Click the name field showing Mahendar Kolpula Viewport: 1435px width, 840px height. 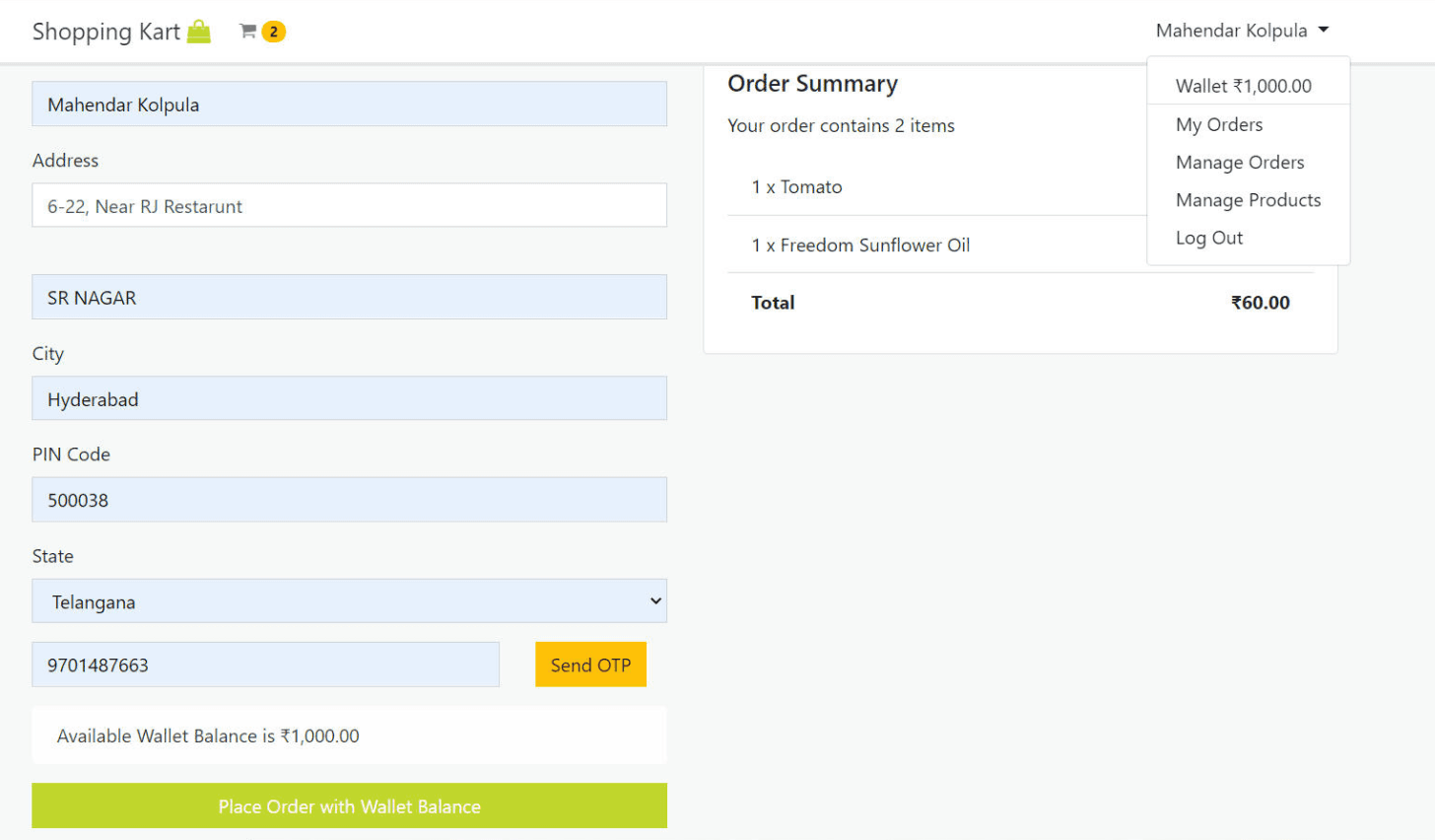[x=350, y=104]
